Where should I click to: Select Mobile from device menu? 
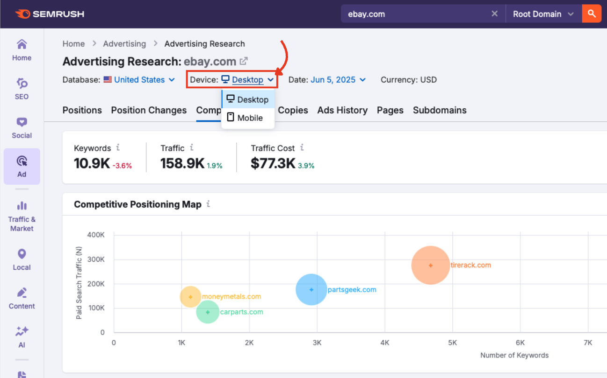(248, 118)
